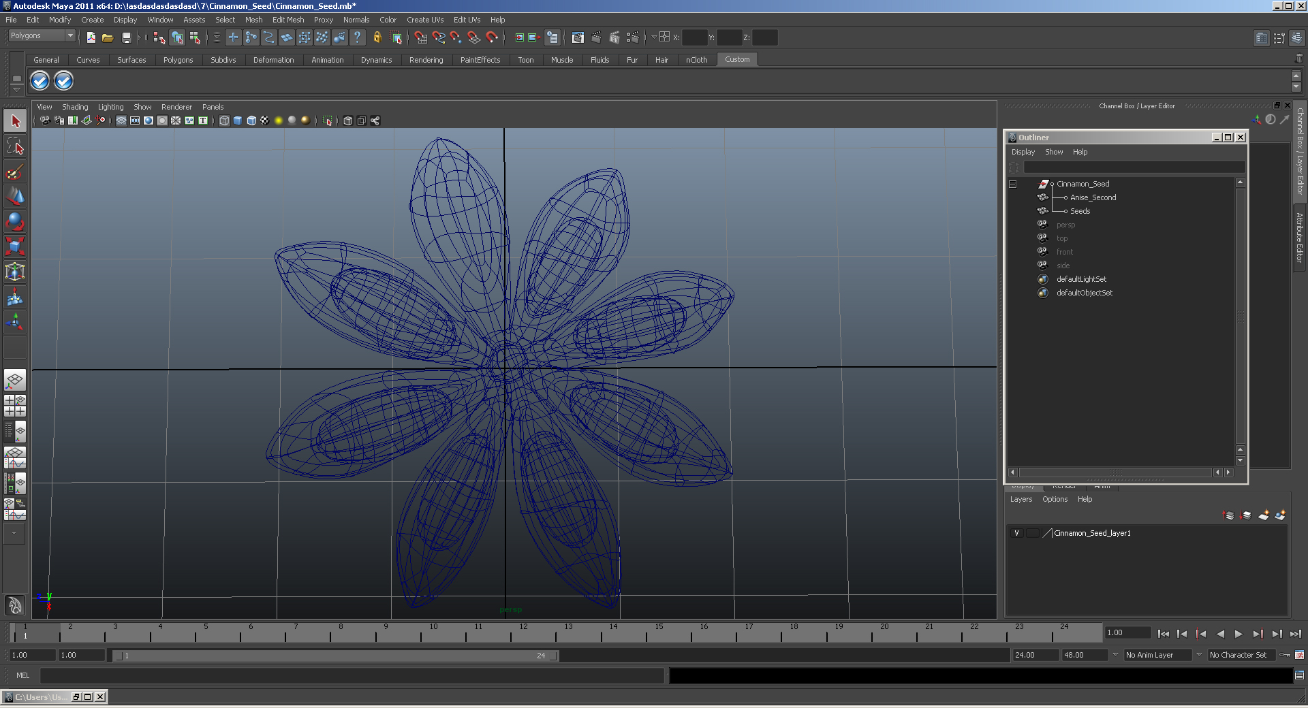Open the Edit Mesh menu

pos(288,20)
